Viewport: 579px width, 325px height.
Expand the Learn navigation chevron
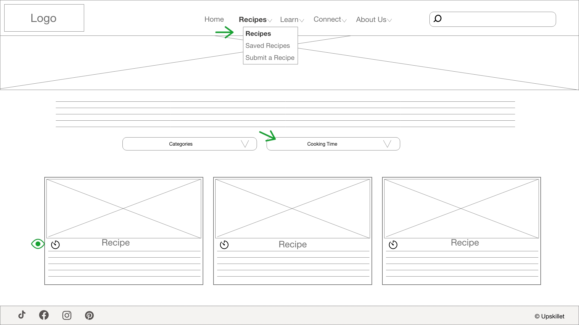pos(302,20)
